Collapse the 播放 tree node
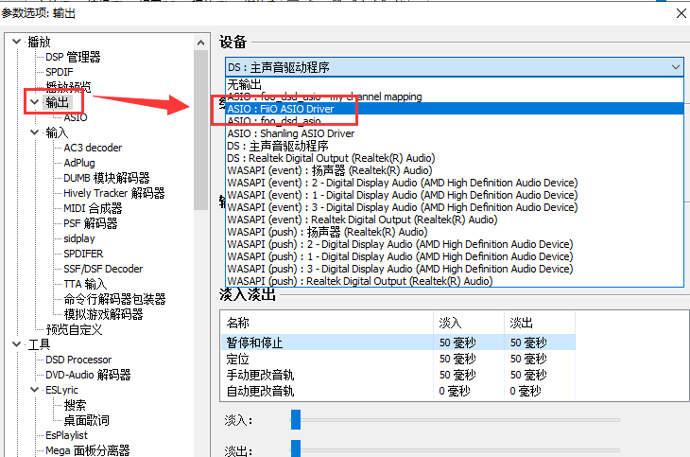Image resolution: width=690 pixels, height=457 pixels. [16, 42]
